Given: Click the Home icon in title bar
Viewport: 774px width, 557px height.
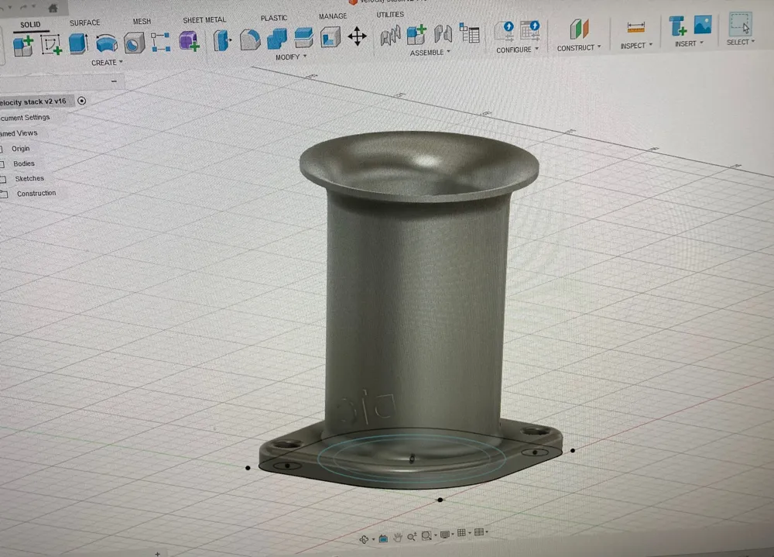Looking at the screenshot, I should click(53, 8).
